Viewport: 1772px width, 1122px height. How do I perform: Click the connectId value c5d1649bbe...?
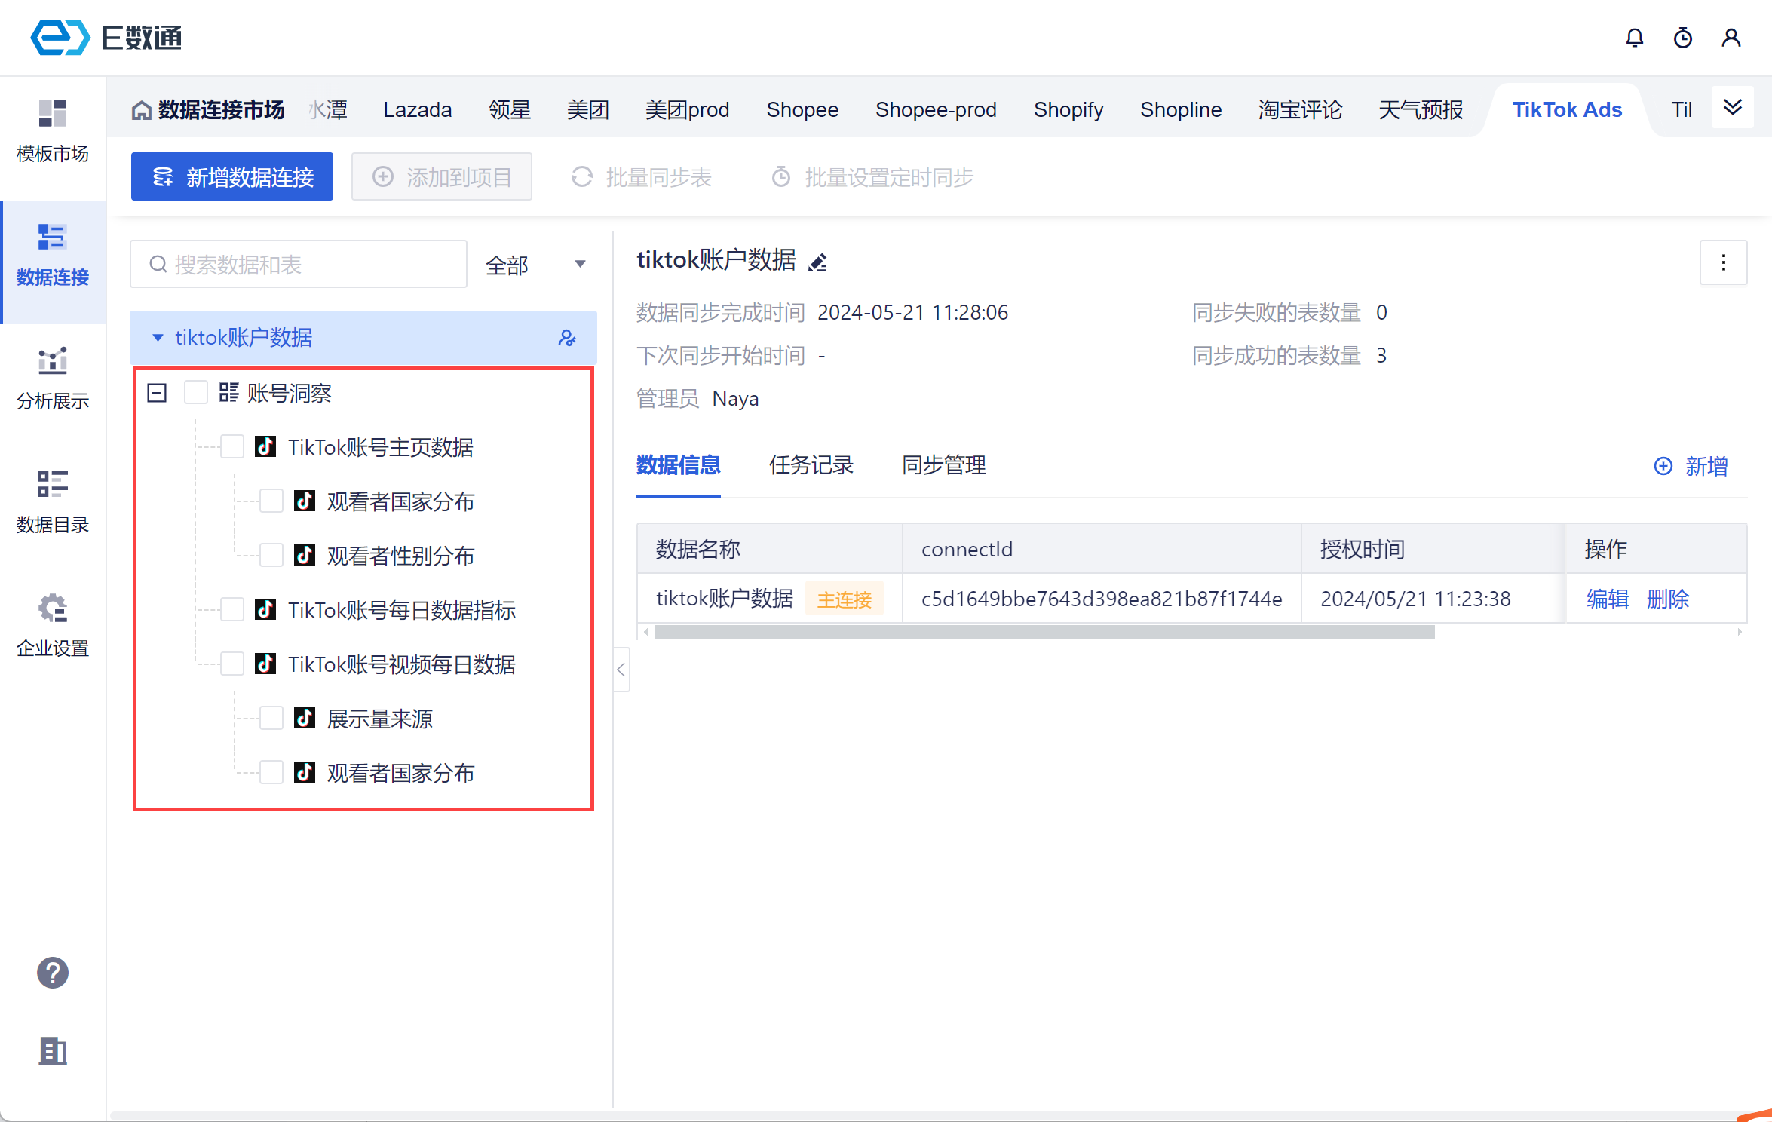click(x=1102, y=599)
